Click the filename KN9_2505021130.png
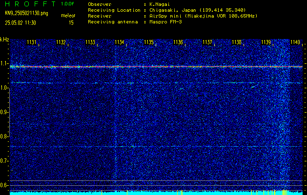The height and width of the screenshot is (195, 307). pos(26,13)
